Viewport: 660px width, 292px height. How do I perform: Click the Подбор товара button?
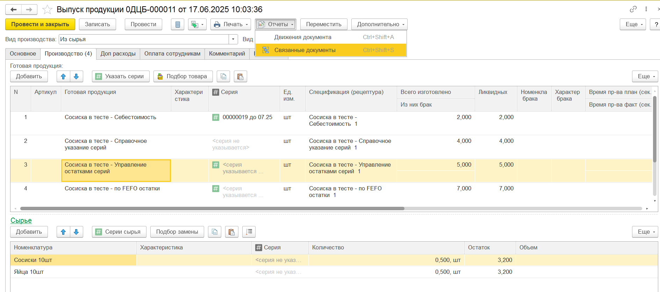coord(183,76)
